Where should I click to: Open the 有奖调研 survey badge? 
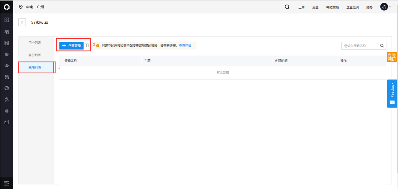click(x=392, y=57)
